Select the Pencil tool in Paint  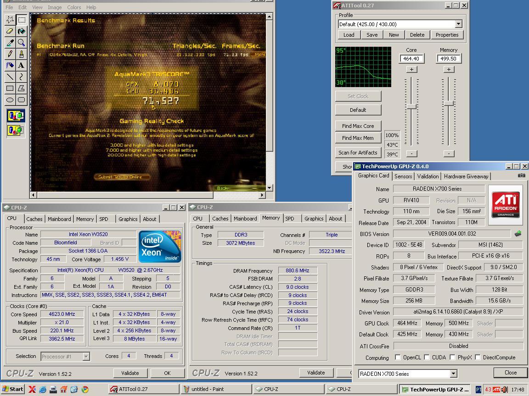click(x=10, y=54)
